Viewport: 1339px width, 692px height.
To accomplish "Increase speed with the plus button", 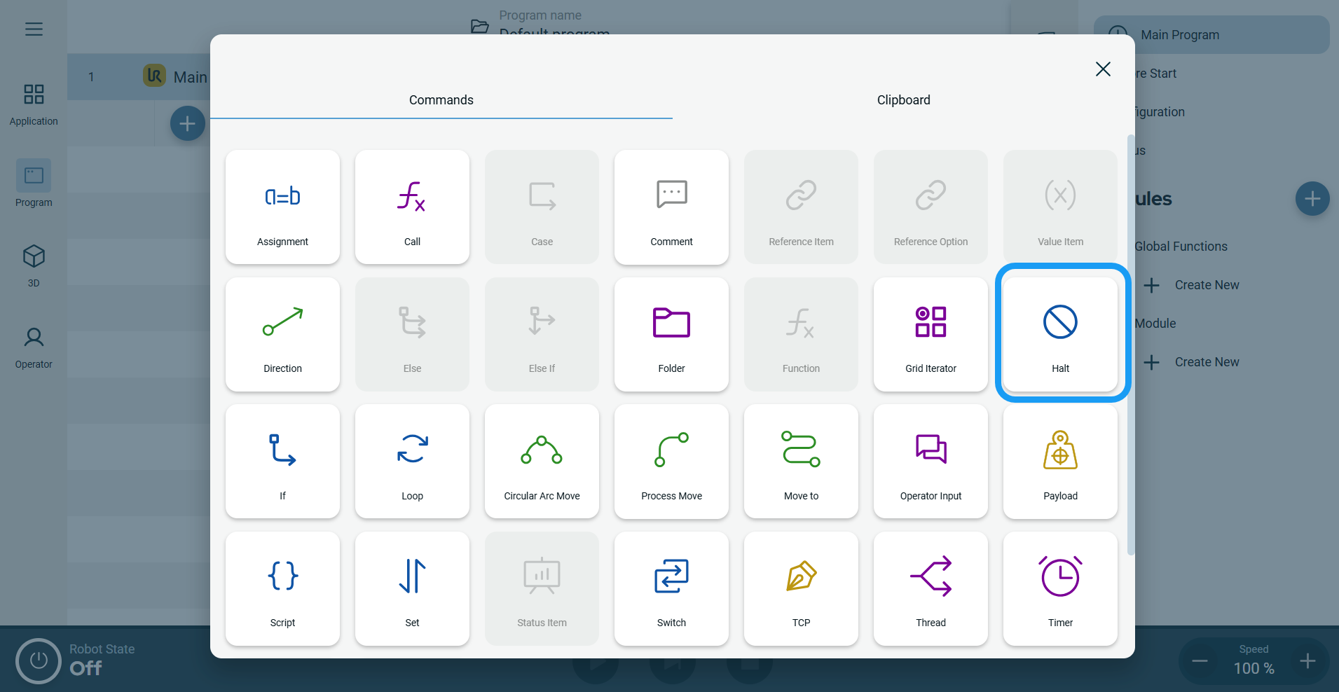I will (x=1307, y=660).
